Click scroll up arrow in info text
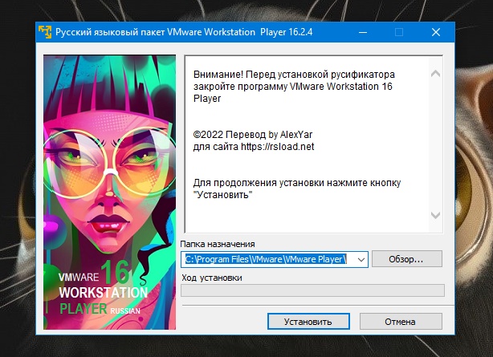 pos(435,74)
